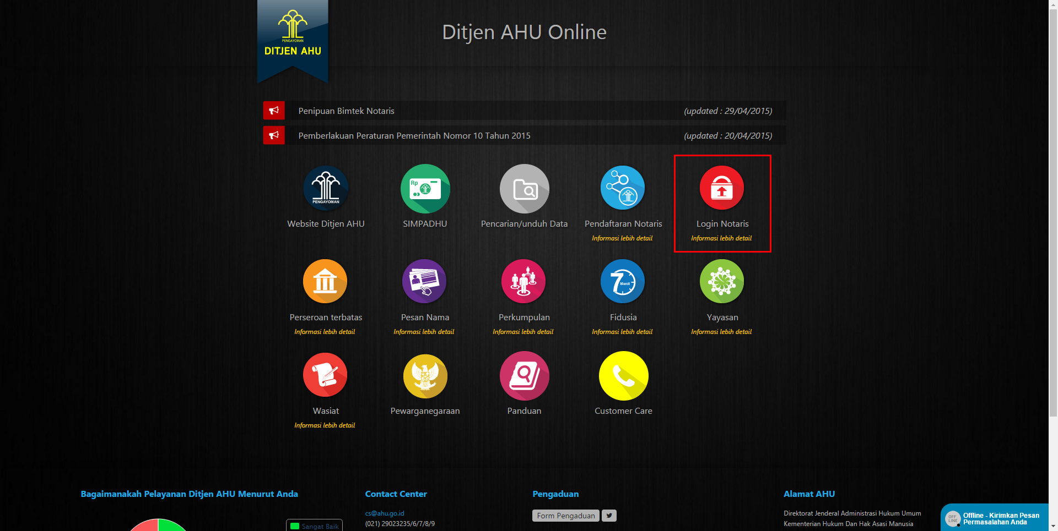This screenshot has height=531, width=1058.
Task: Click the Pesan Nama purple icon
Action: 424,282
